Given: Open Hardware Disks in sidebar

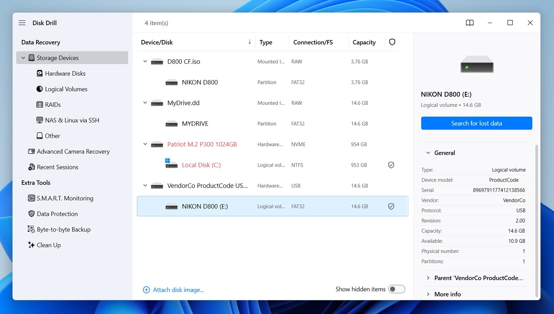Looking at the screenshot, I should [65, 73].
